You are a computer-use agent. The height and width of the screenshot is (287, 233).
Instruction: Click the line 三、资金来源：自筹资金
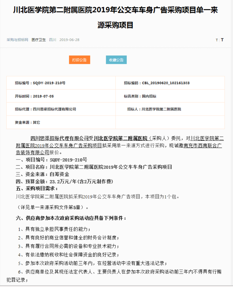point(42,174)
